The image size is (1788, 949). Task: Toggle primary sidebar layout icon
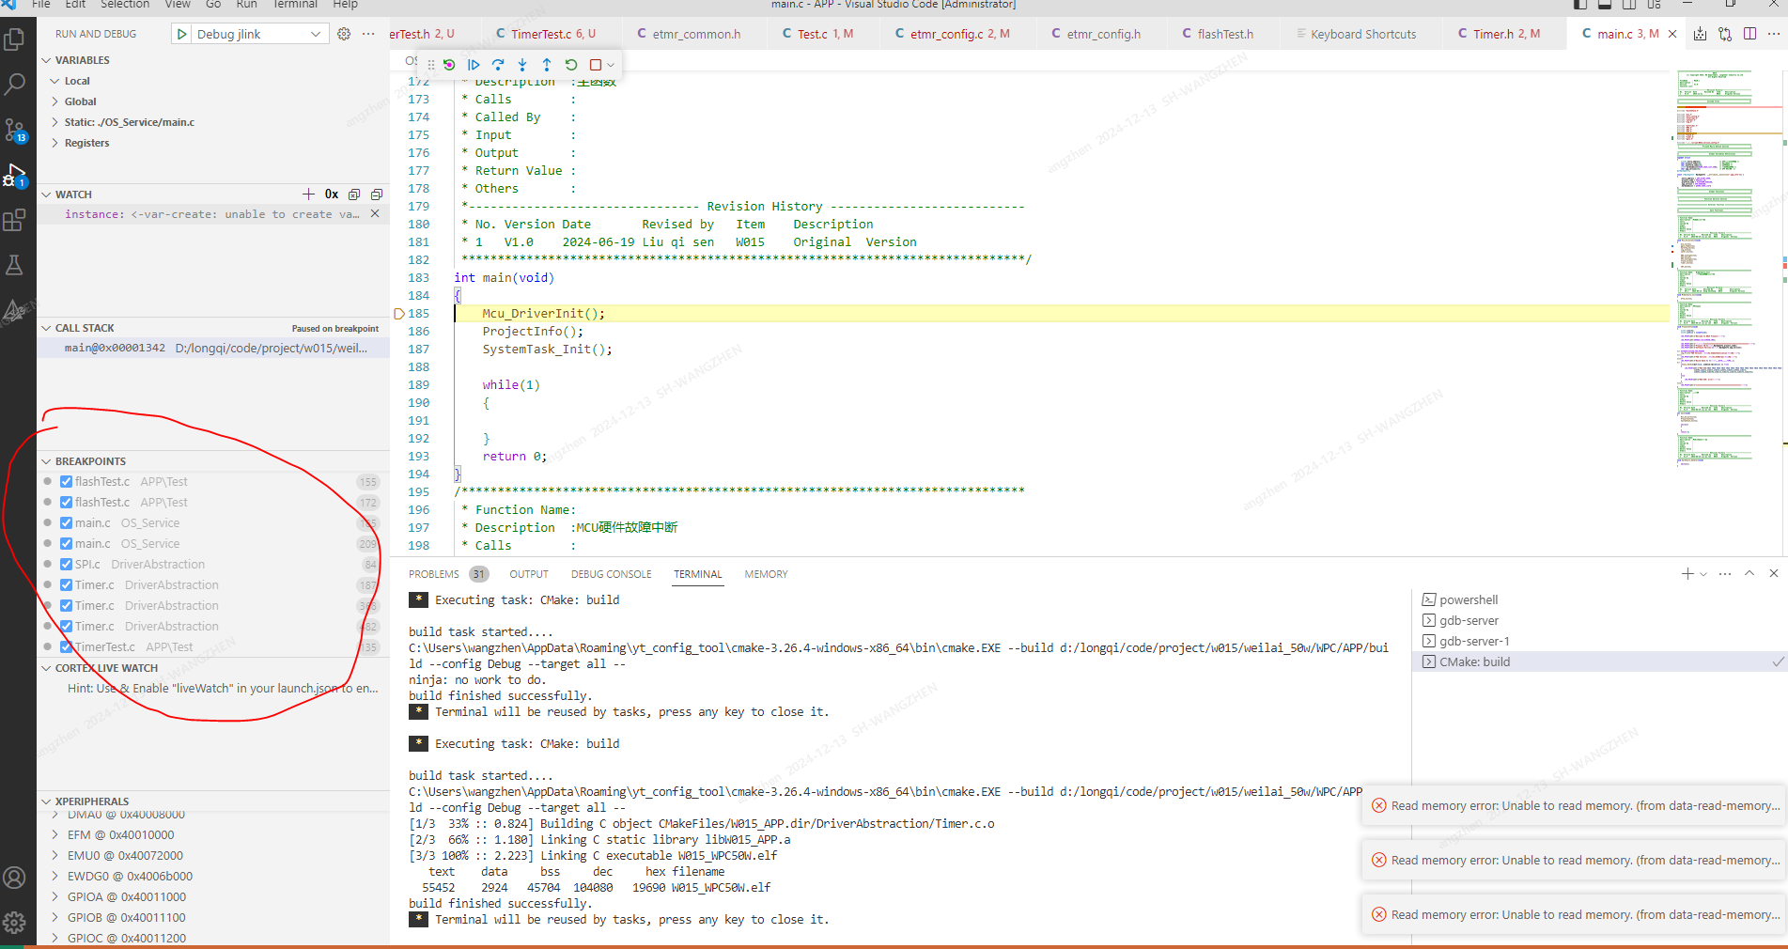coord(1579,5)
